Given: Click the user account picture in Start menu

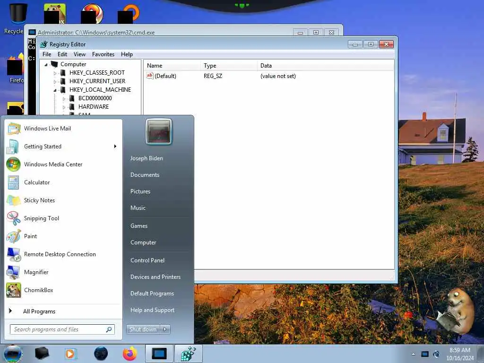Looking at the screenshot, I should [159, 132].
